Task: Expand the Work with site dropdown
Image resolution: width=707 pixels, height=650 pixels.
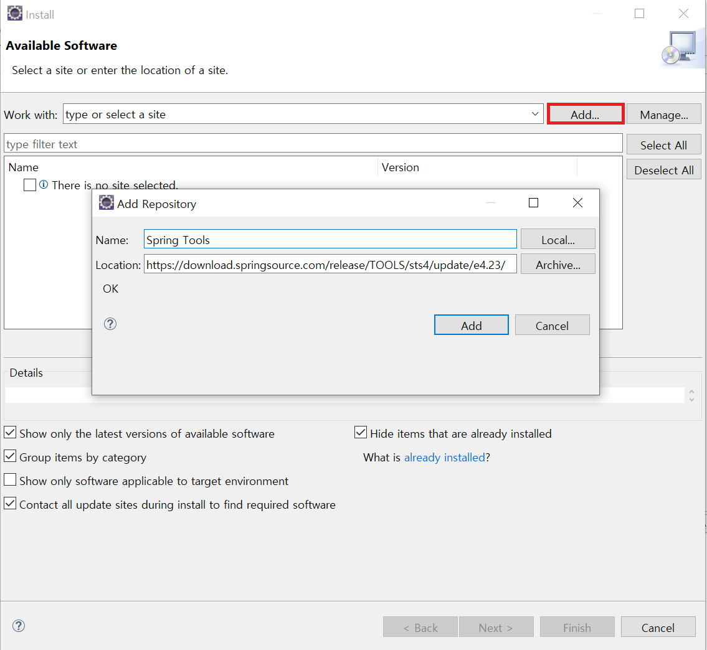Action: pyautogui.click(x=534, y=114)
